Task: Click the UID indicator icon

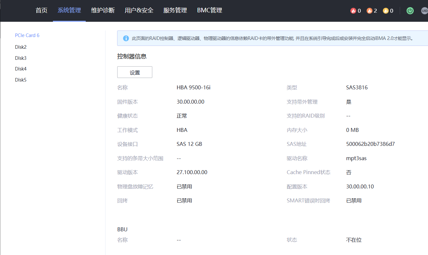Action: click(x=424, y=10)
